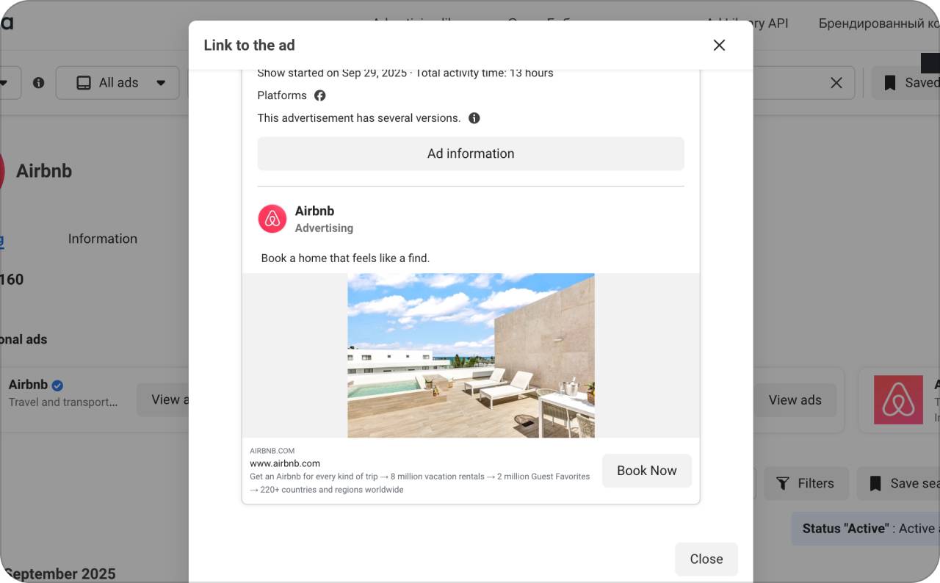This screenshot has width=940, height=583.
Task: Click the www.airbnb.com link
Action: [286, 463]
